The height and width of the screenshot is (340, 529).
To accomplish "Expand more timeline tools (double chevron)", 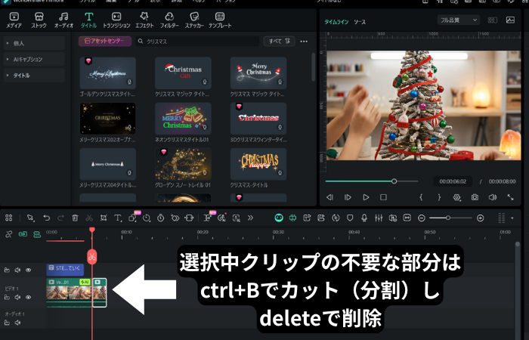I will tap(250, 218).
